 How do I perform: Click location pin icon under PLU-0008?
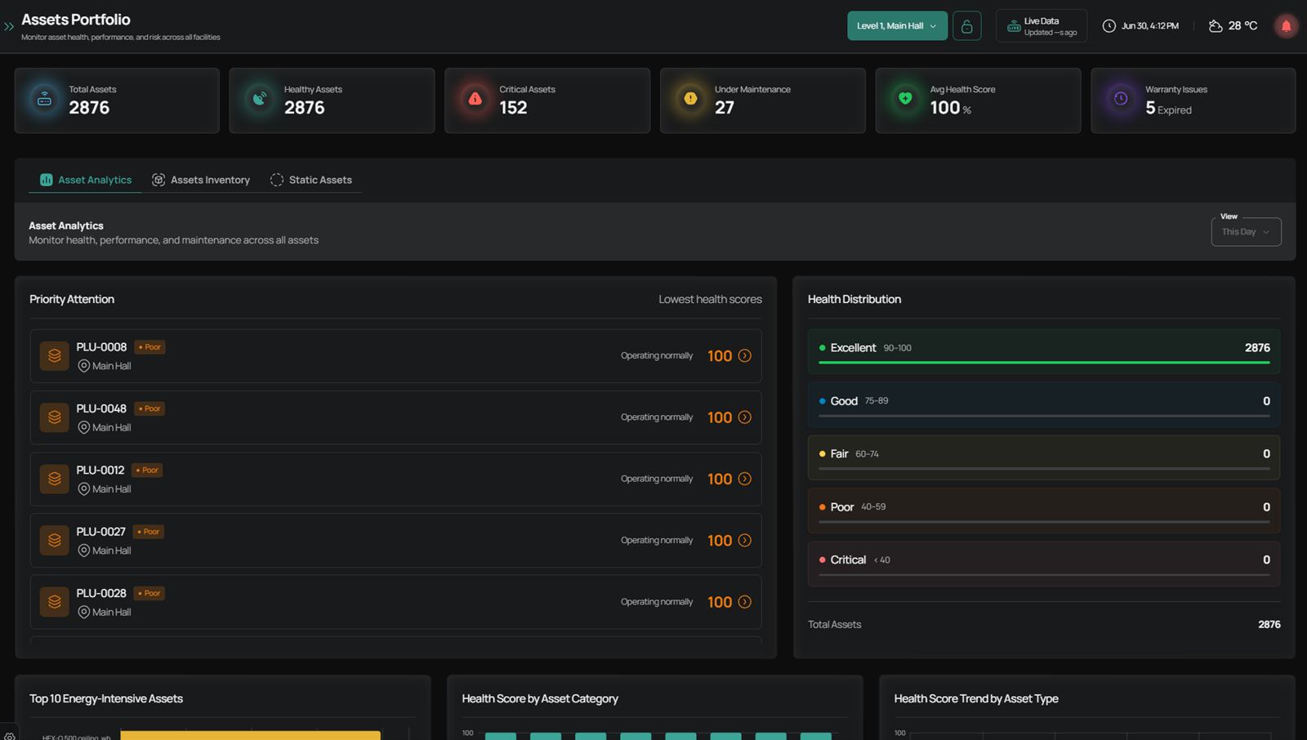click(83, 366)
